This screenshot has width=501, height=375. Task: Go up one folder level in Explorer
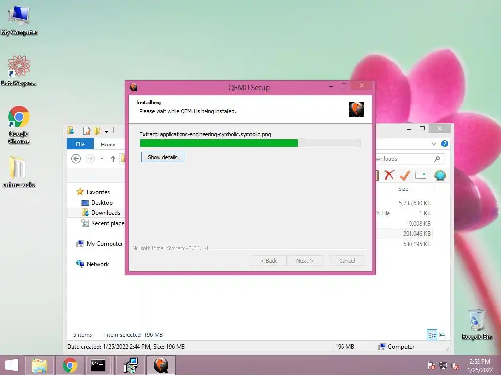click(x=113, y=159)
